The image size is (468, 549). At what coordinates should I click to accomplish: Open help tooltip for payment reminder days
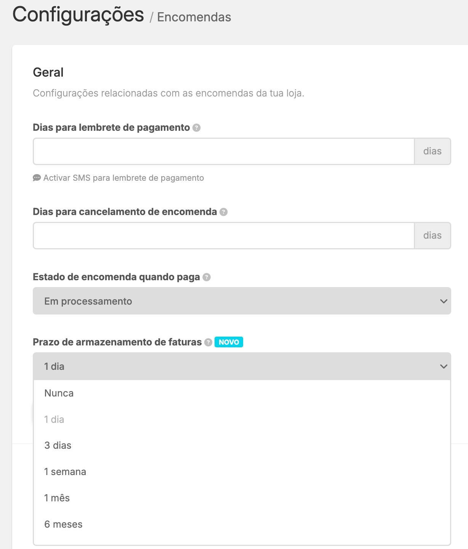pyautogui.click(x=197, y=128)
